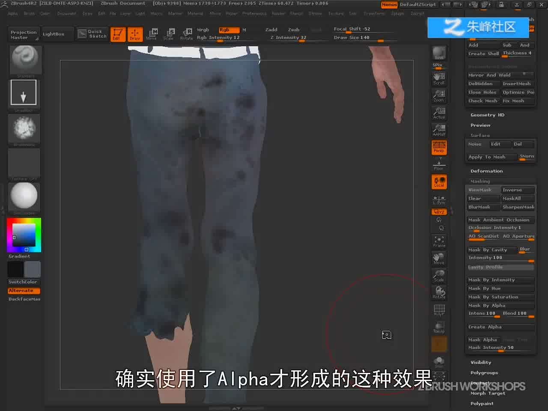
Task: Activate the Edit mode button
Action: (x=118, y=34)
